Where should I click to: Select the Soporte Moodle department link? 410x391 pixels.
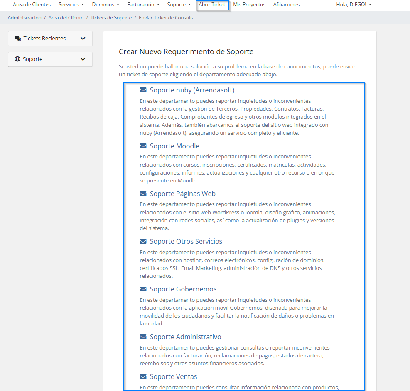(x=174, y=146)
